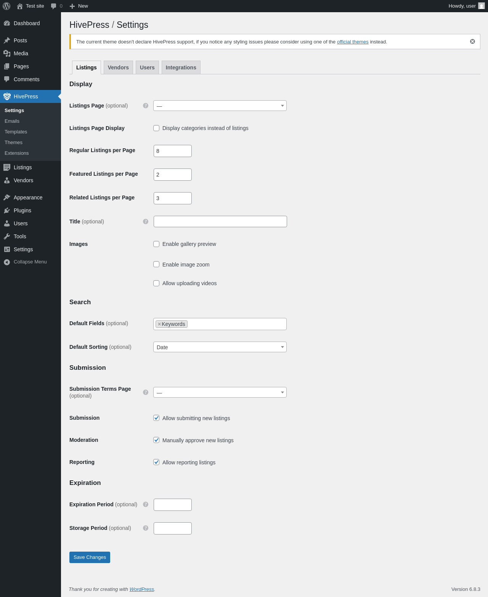Click the Dashboard gauge icon
This screenshot has width=488, height=597.
[7, 23]
